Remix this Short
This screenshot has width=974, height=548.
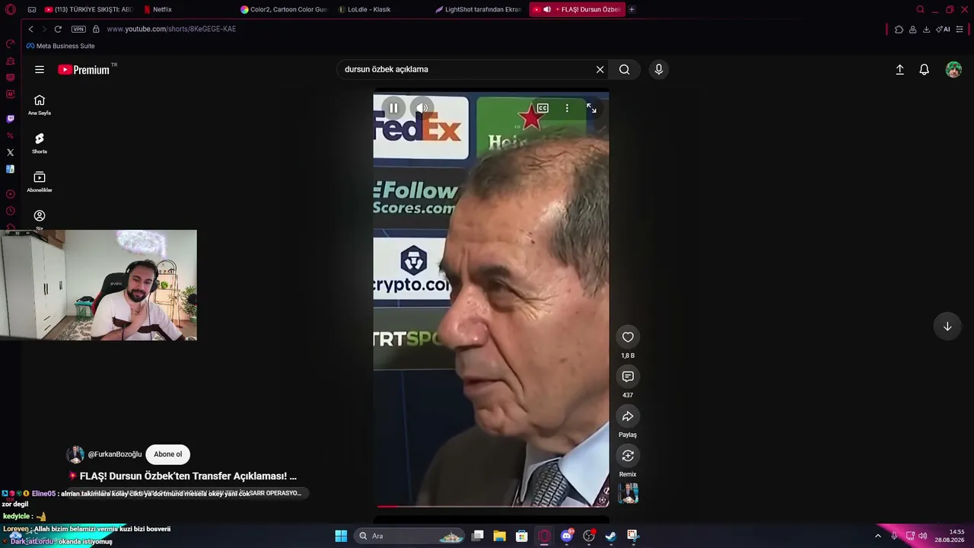click(628, 456)
